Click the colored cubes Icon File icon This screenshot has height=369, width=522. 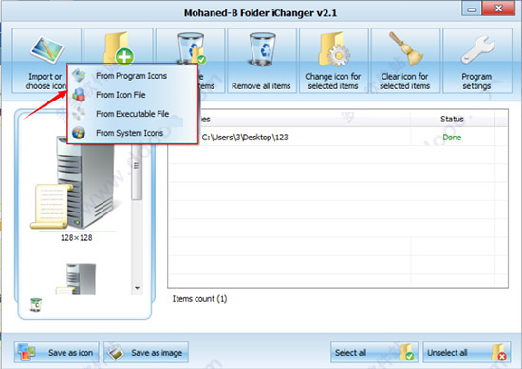pos(79,95)
